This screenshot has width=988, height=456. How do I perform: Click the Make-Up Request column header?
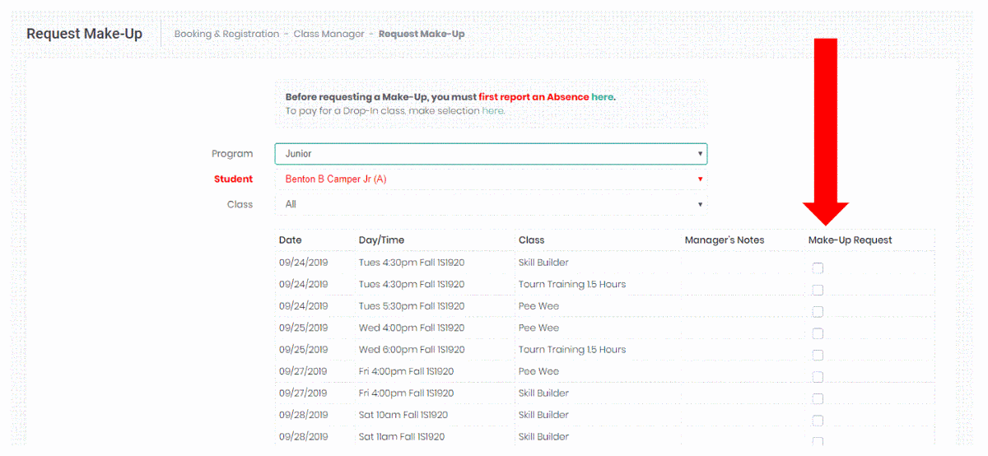(850, 240)
